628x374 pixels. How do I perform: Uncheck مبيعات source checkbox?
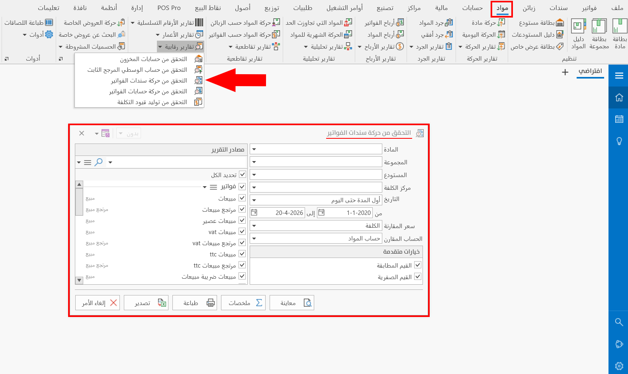click(242, 198)
